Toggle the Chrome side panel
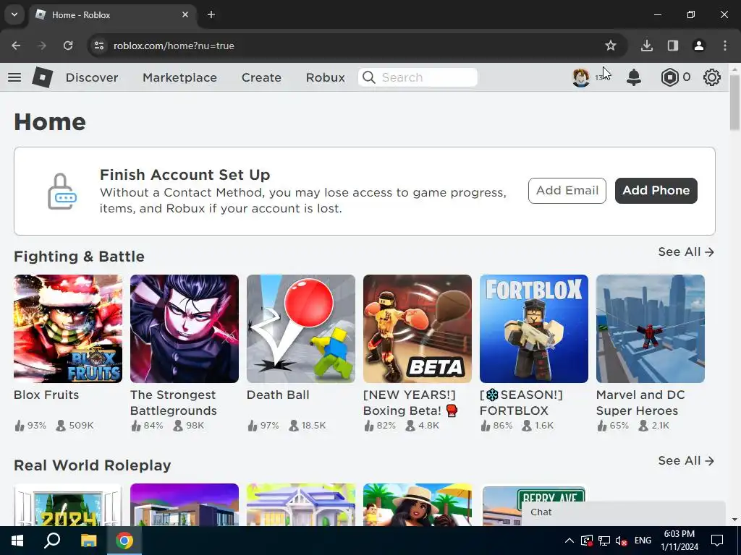Viewport: 741px width, 555px height. pyautogui.click(x=673, y=46)
